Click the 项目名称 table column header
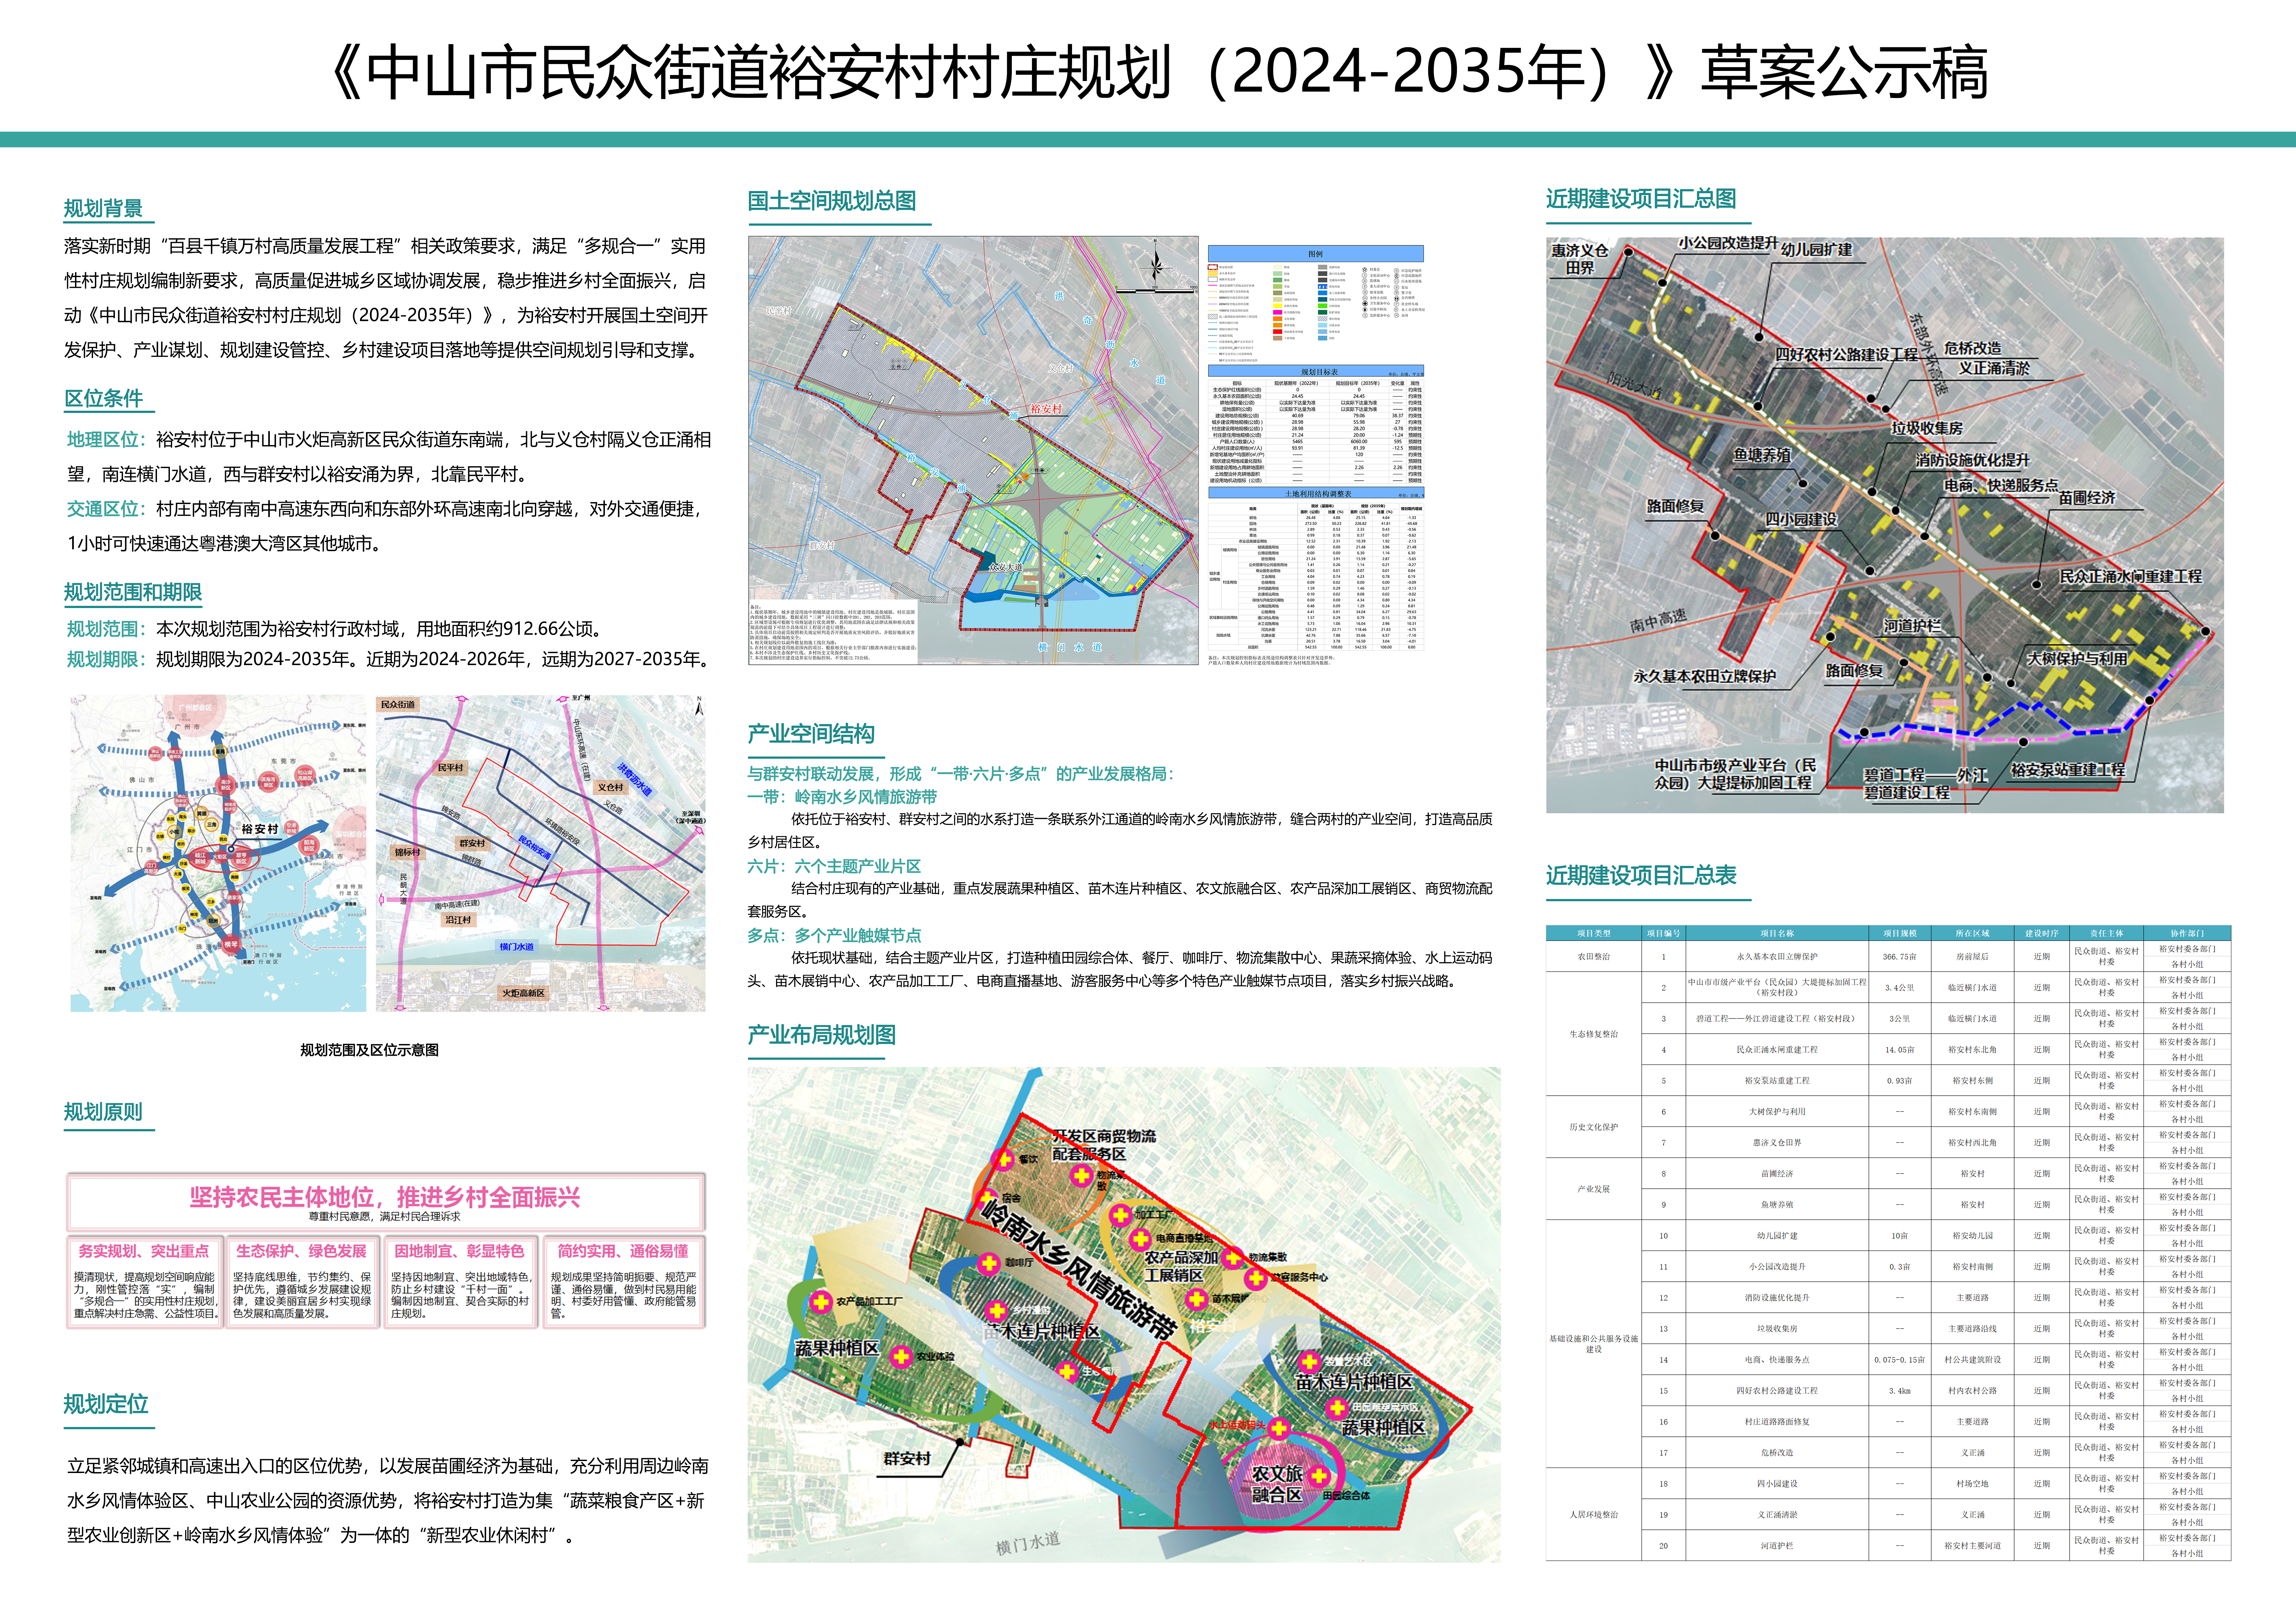The height and width of the screenshot is (1624, 2296). (1777, 933)
